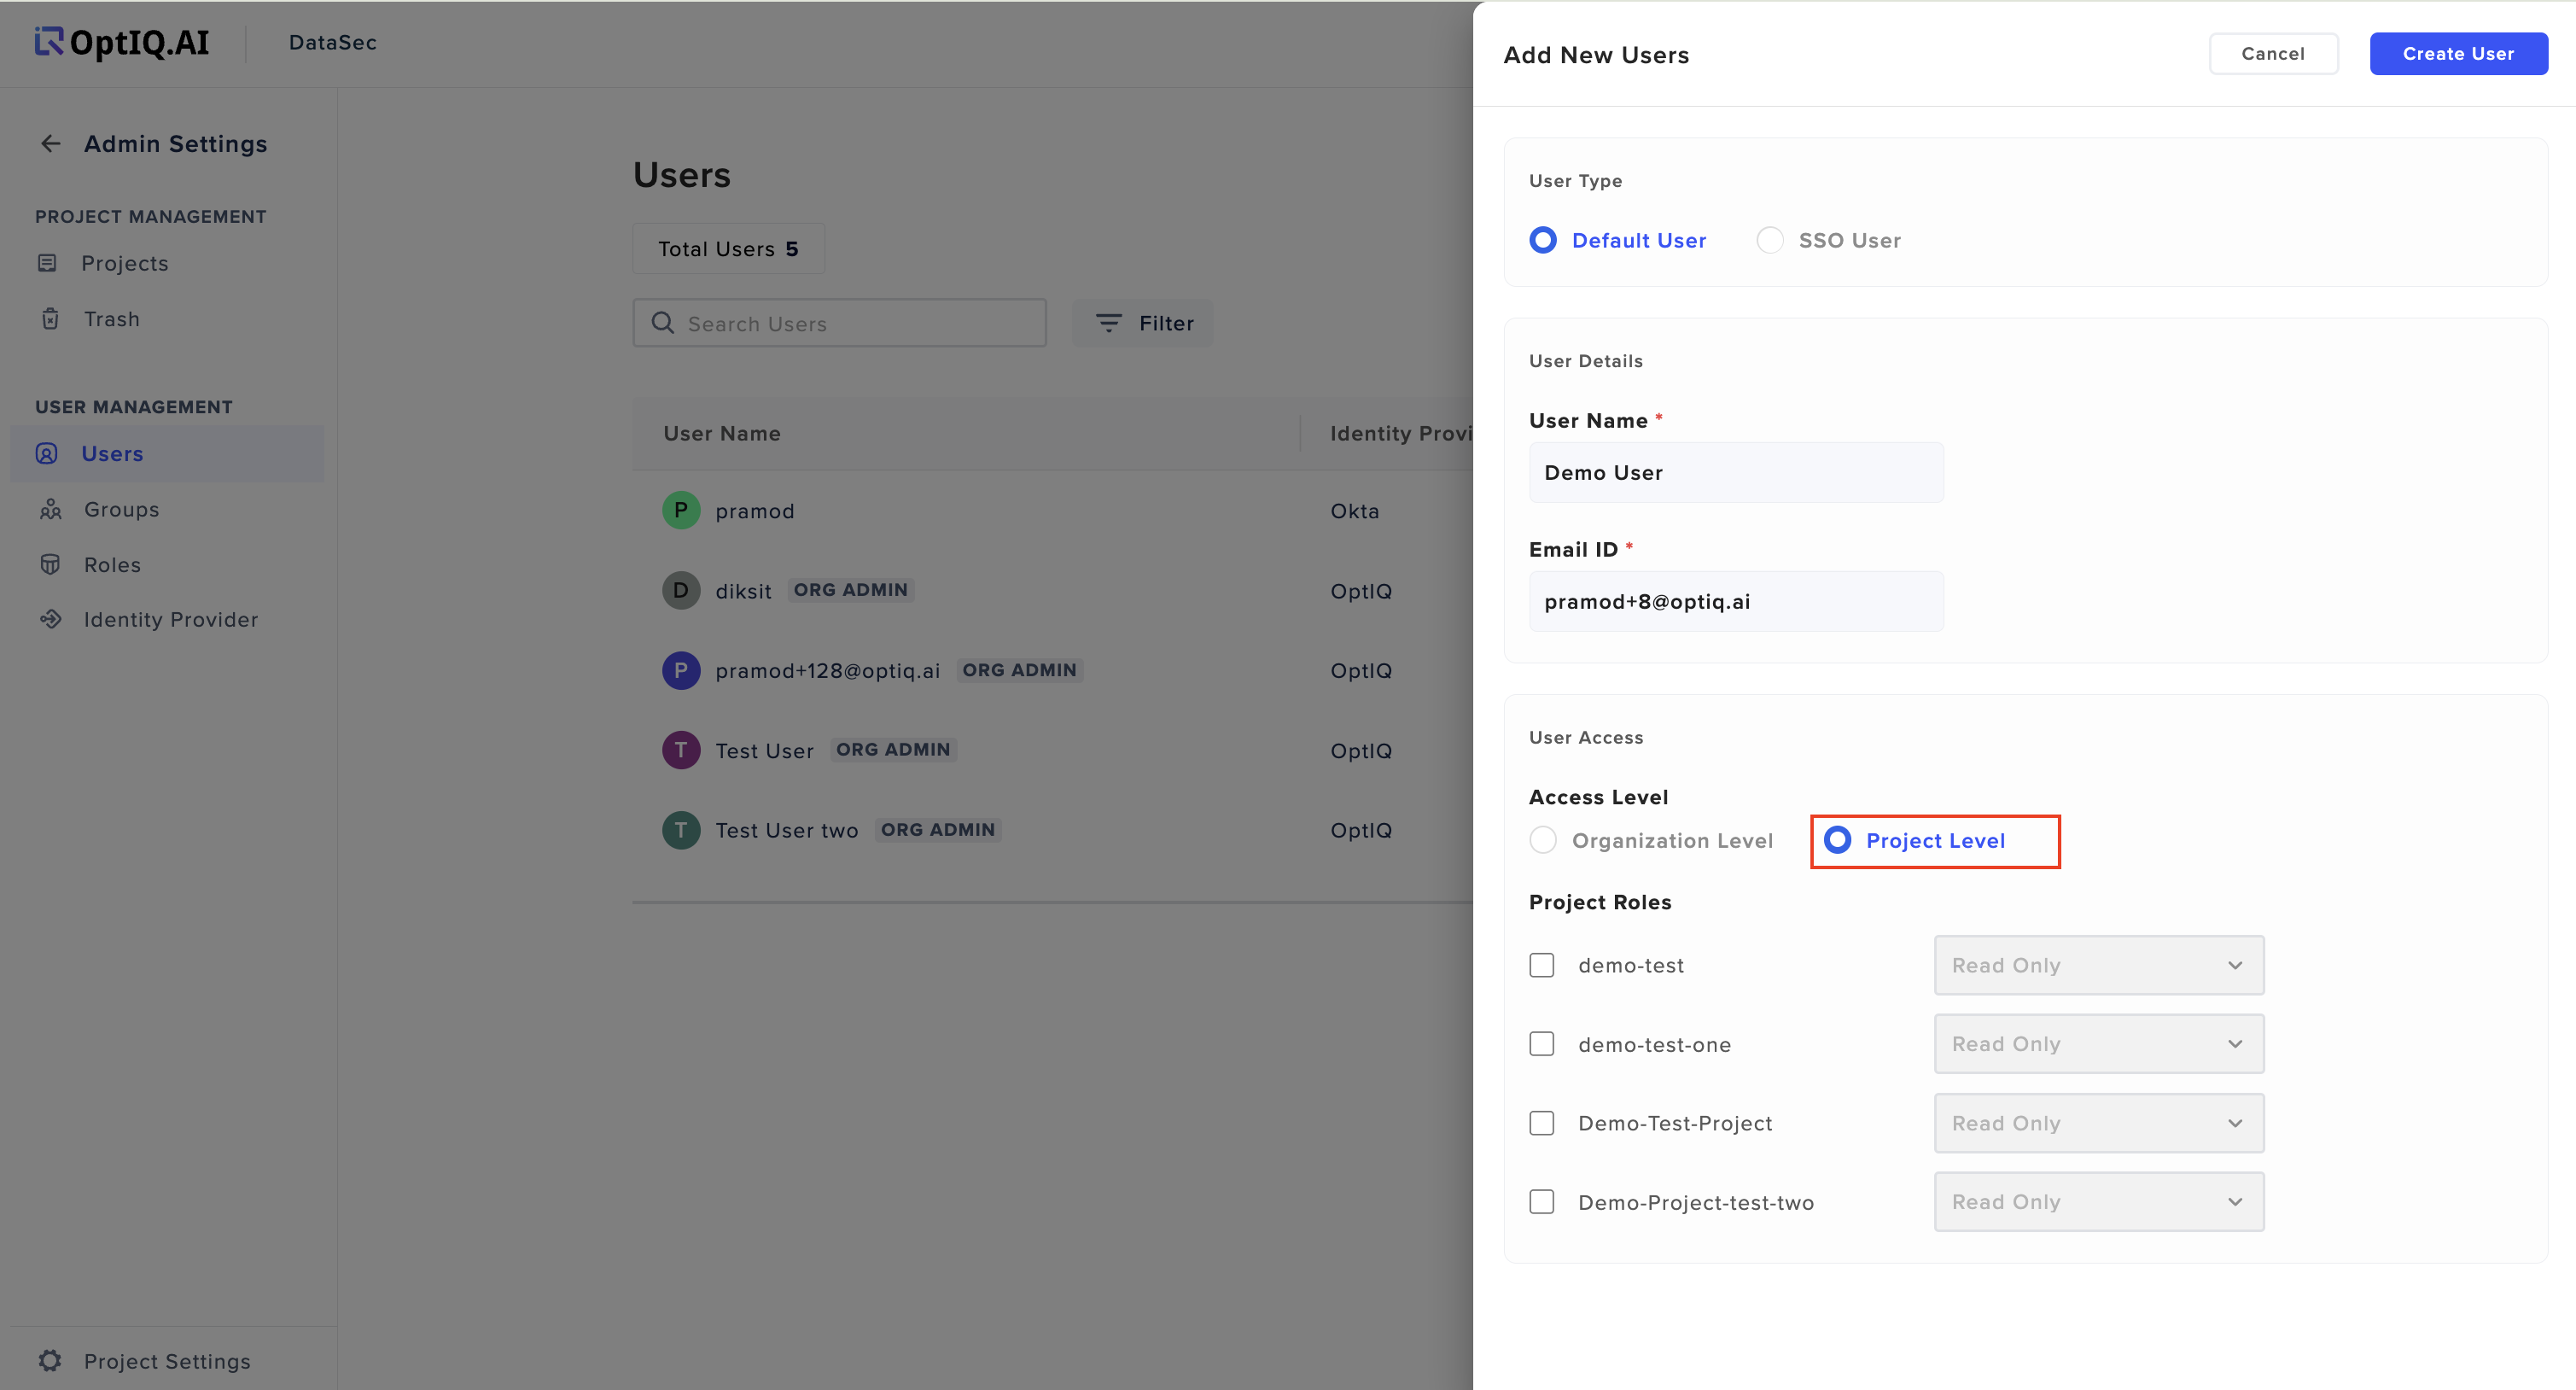
Task: Click Okta in pramod's row
Action: click(1355, 511)
